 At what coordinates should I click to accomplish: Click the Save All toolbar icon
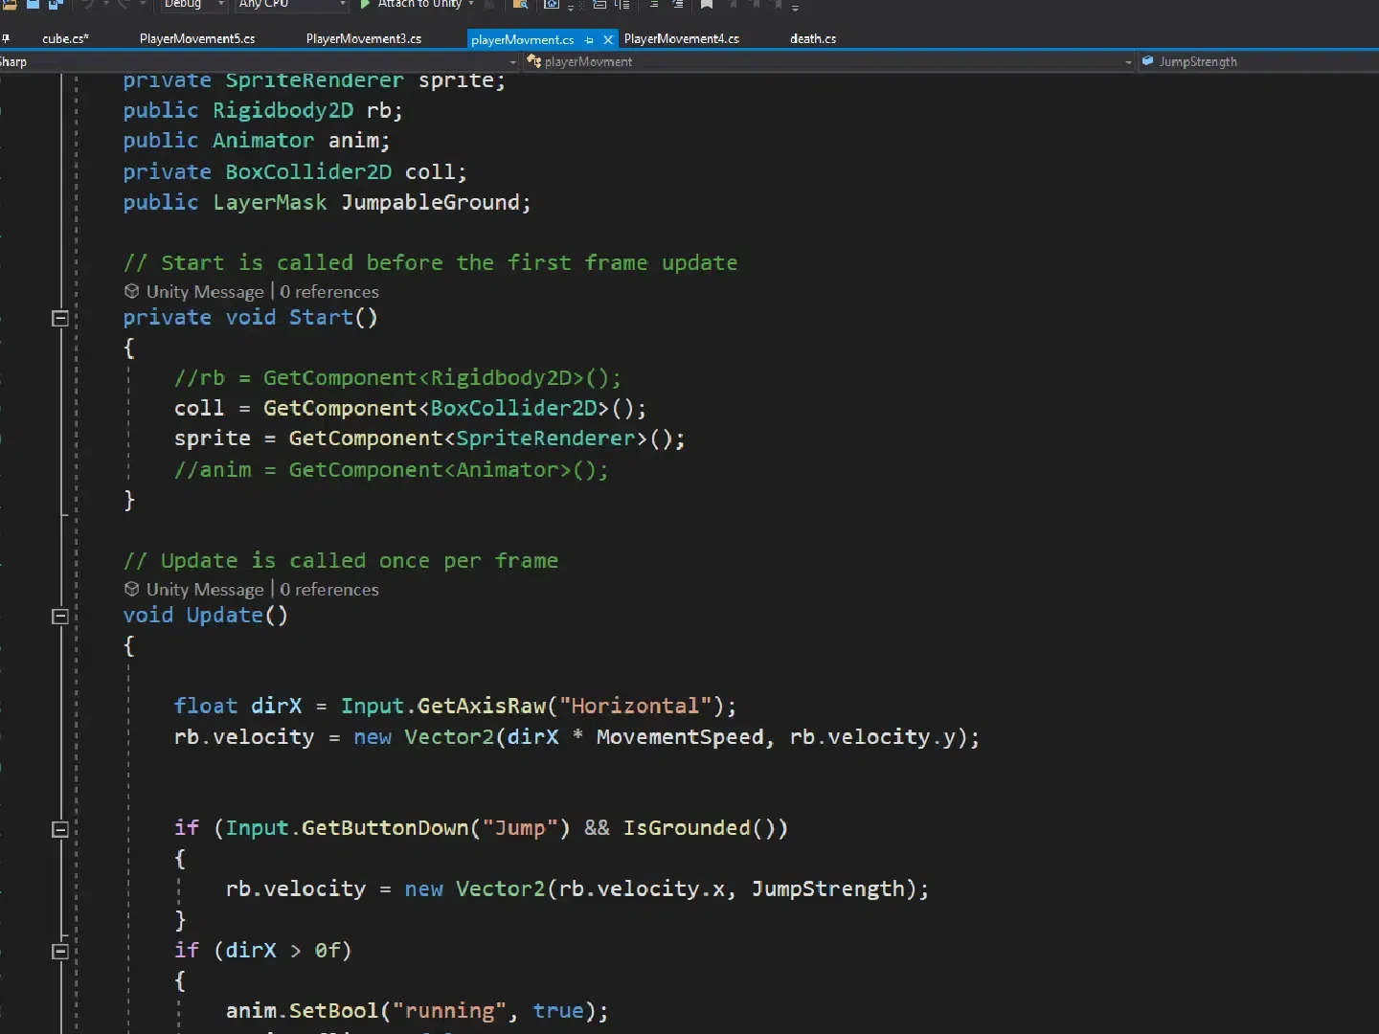click(x=55, y=5)
